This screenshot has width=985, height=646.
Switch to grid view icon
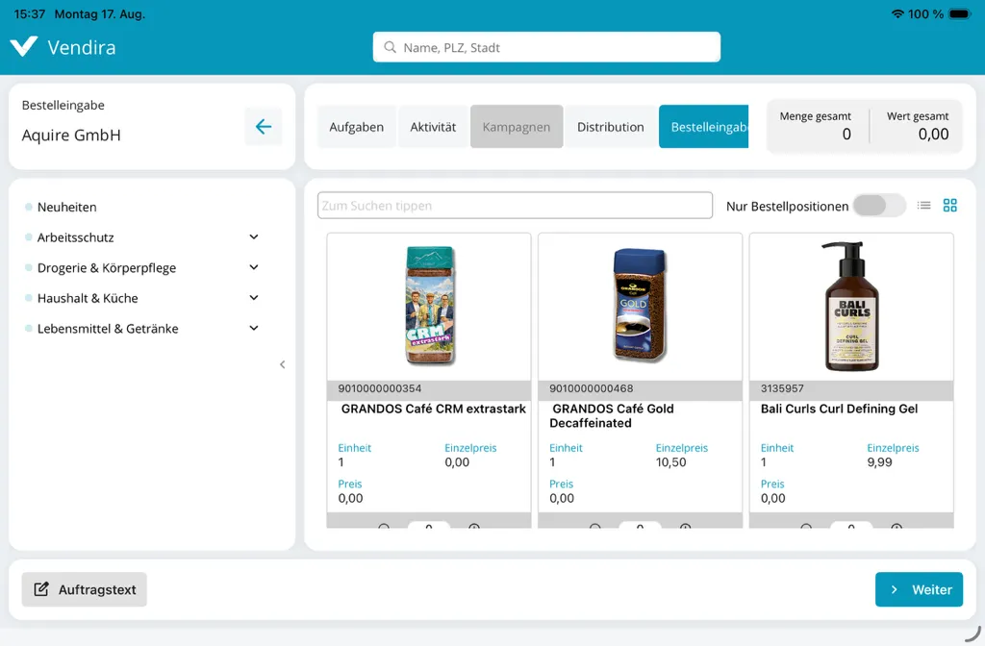[x=949, y=206]
